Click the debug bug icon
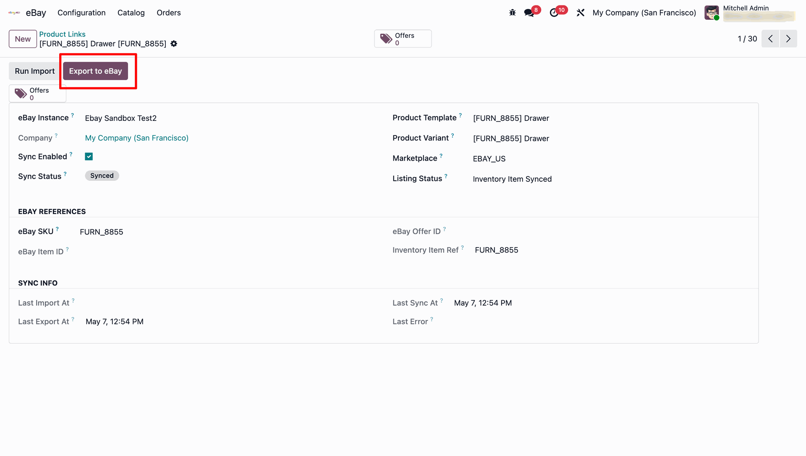This screenshot has width=806, height=456. pos(512,13)
